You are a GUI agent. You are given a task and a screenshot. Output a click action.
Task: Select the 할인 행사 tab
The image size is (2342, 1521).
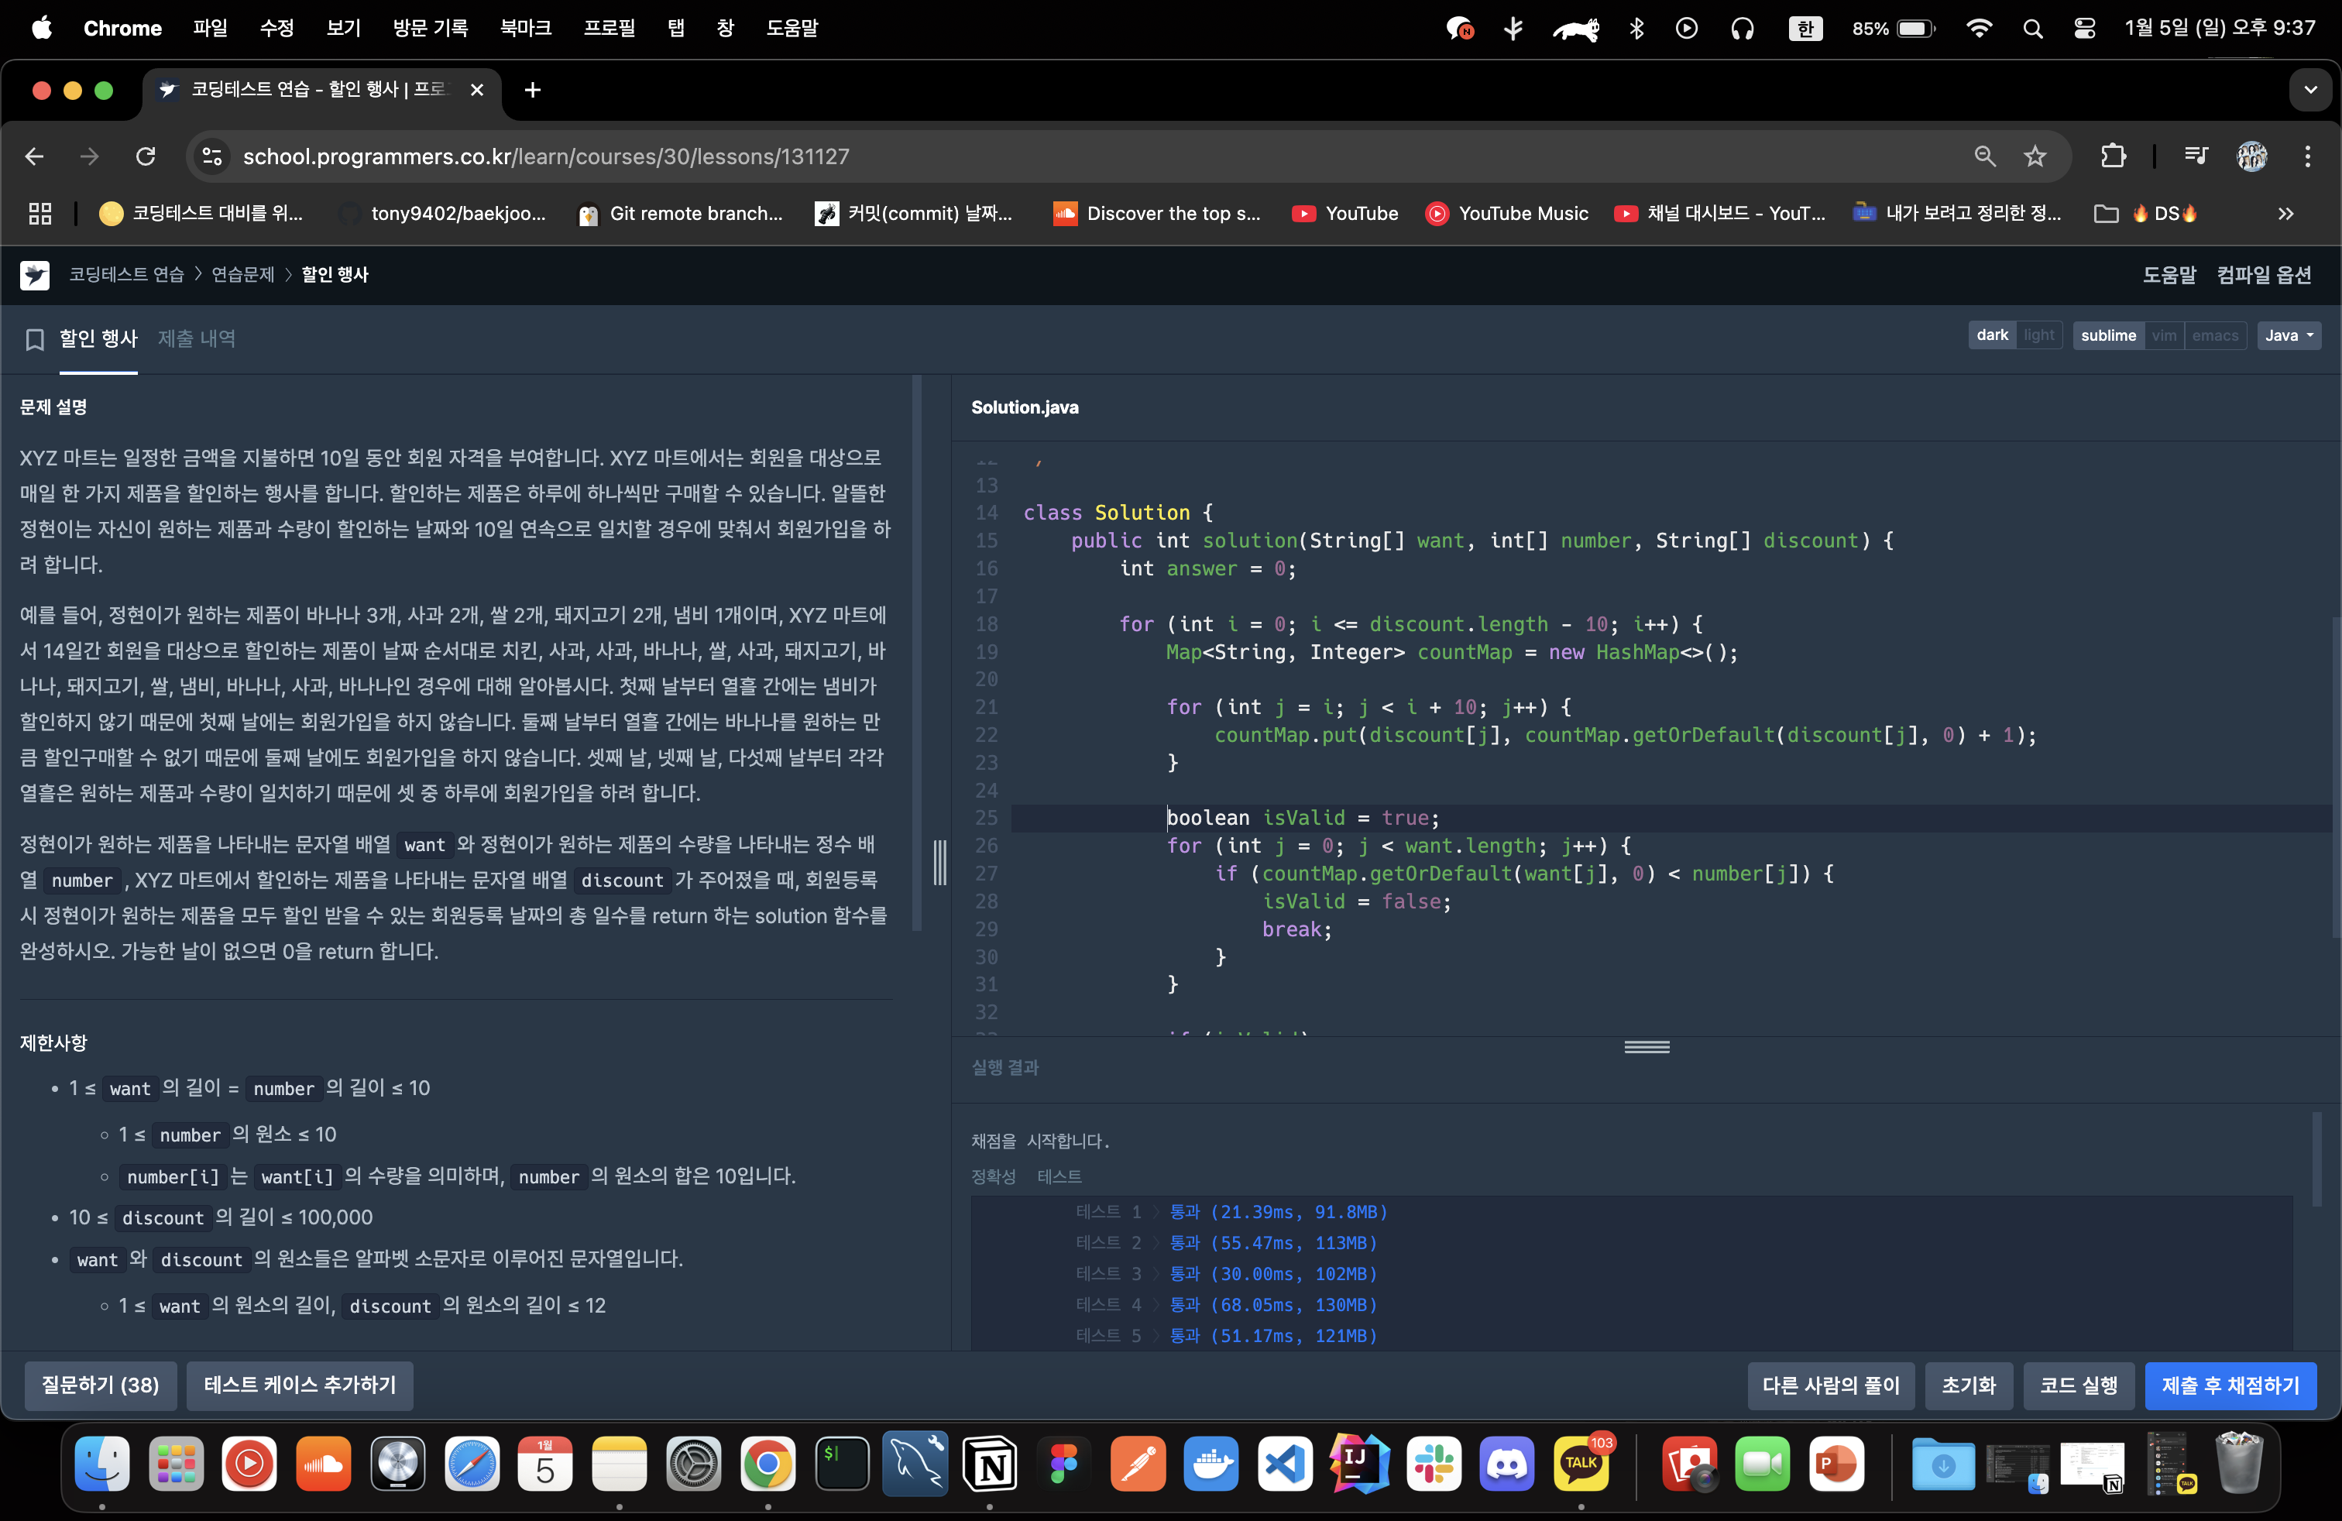coord(98,338)
